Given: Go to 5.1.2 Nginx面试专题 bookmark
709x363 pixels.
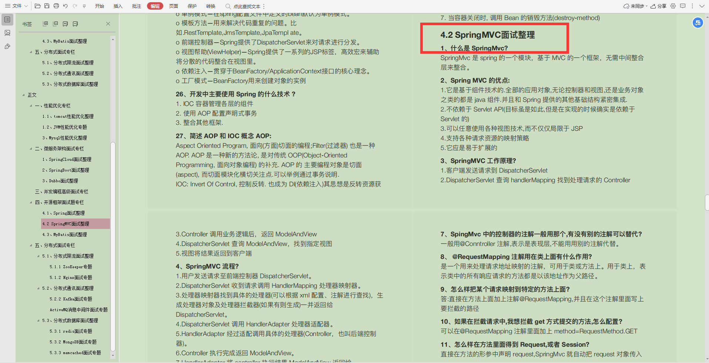Looking at the screenshot, I should [x=71, y=277].
